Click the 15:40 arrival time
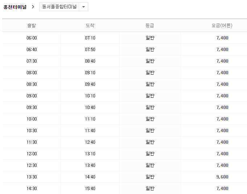Viewport: 247px width, 194px height. click(x=90, y=189)
